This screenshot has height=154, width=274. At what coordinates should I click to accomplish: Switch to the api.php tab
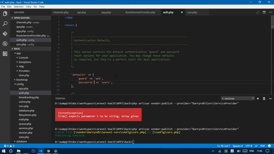coord(82,12)
